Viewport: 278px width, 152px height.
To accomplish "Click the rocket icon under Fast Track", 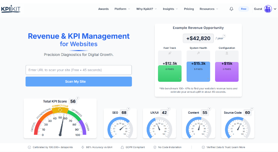I will pyautogui.click(x=170, y=53).
